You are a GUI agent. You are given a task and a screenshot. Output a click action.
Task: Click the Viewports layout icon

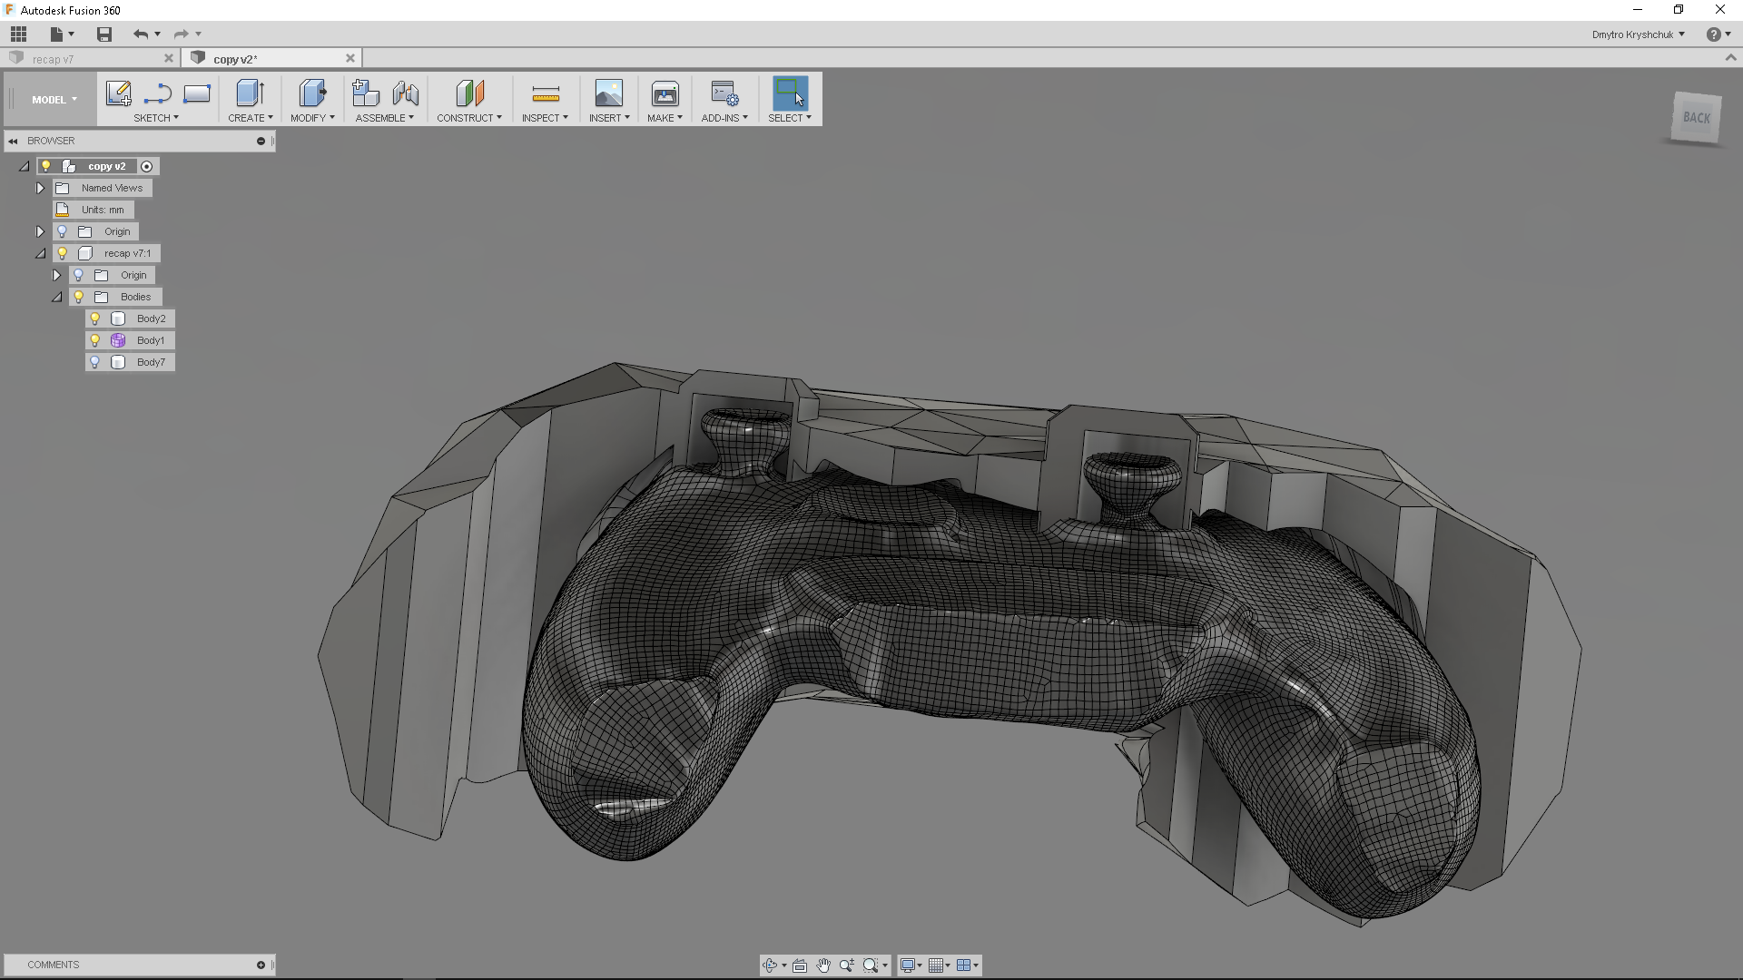[x=964, y=965]
